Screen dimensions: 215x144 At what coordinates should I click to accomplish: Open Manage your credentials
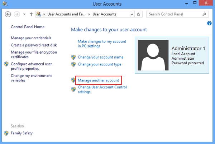[x=31, y=38]
